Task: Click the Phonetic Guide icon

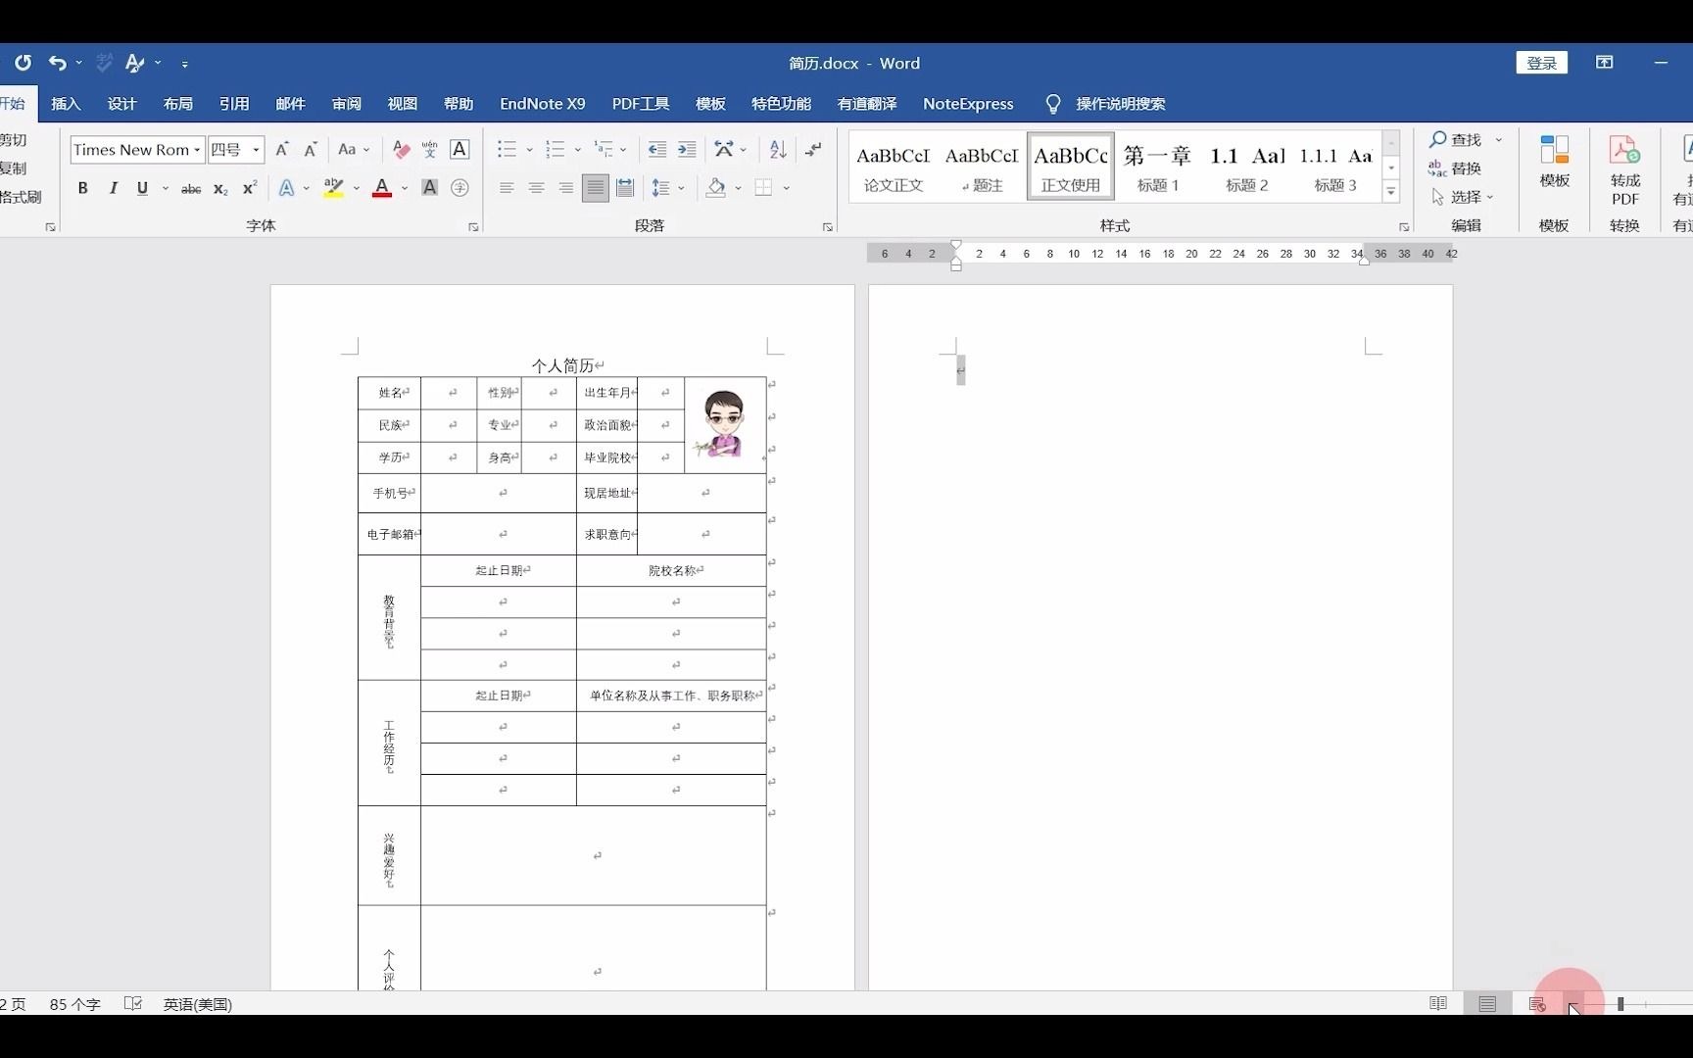Action: (429, 150)
